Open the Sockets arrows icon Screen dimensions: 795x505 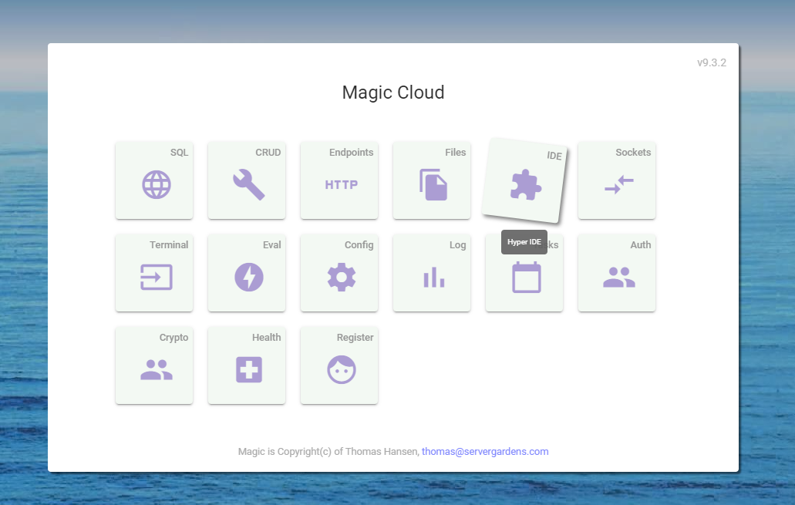[x=618, y=185]
